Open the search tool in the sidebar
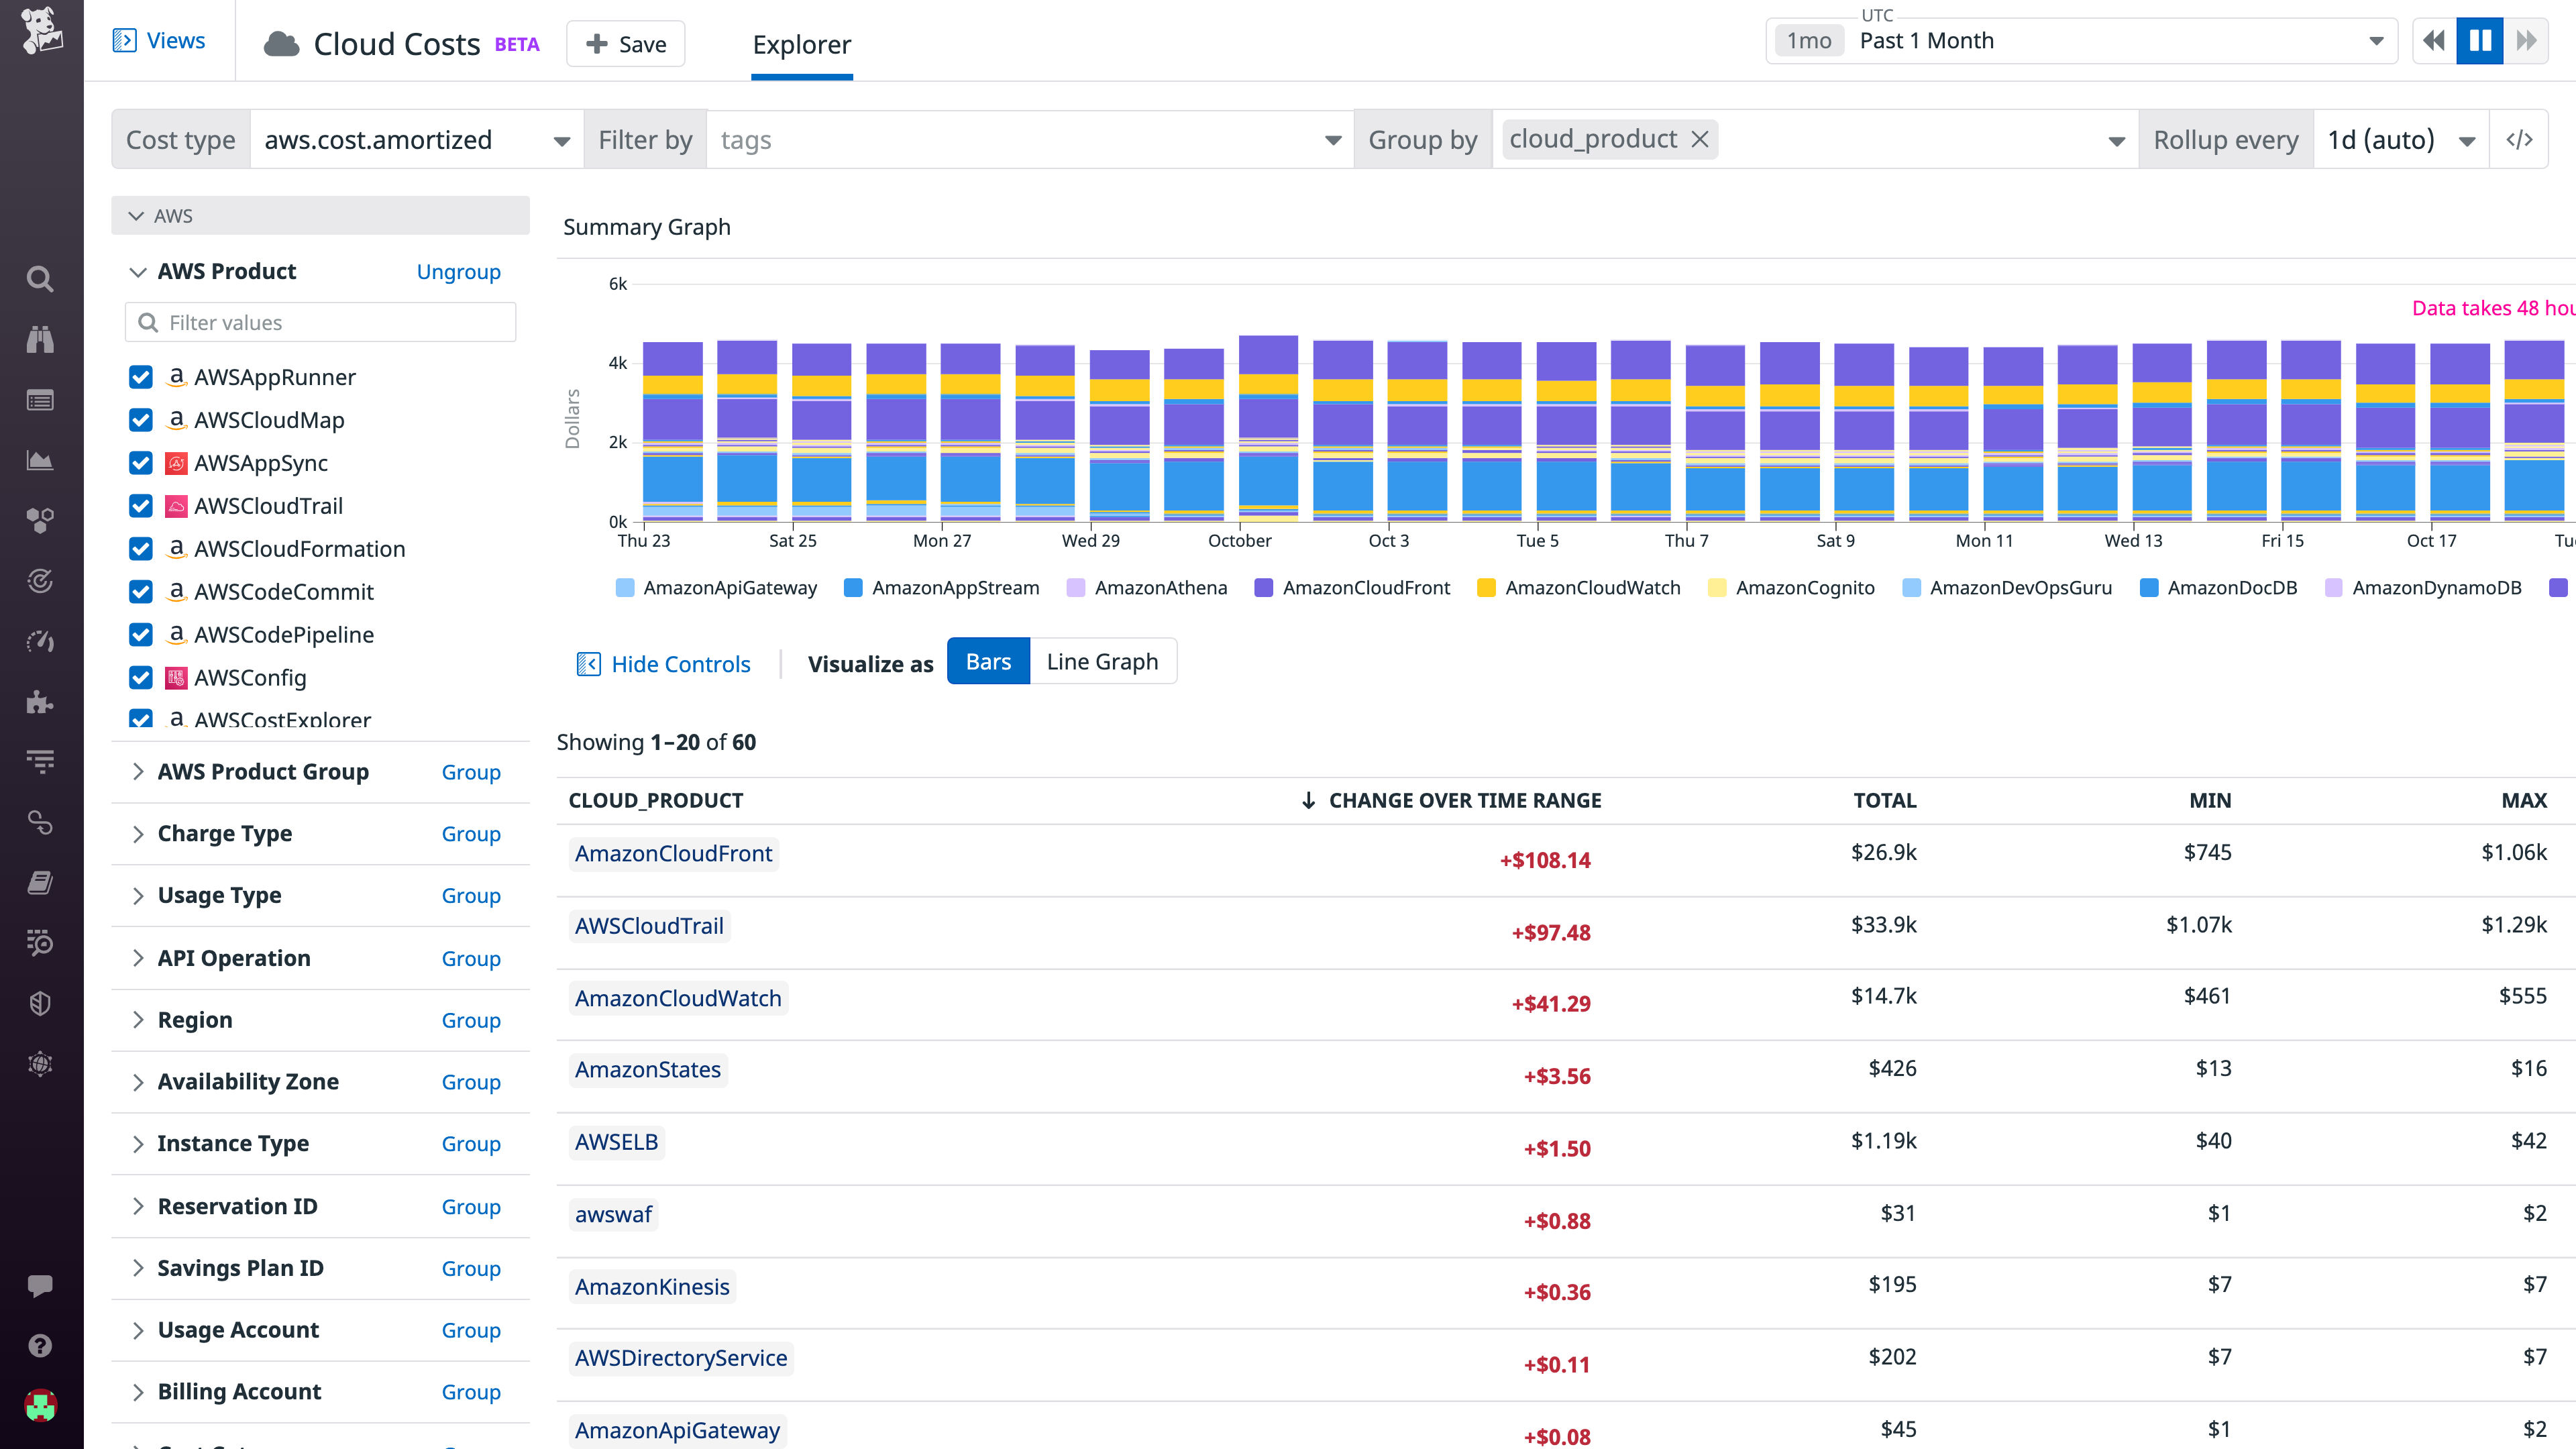Viewport: 2576px width, 1449px height. [40, 279]
